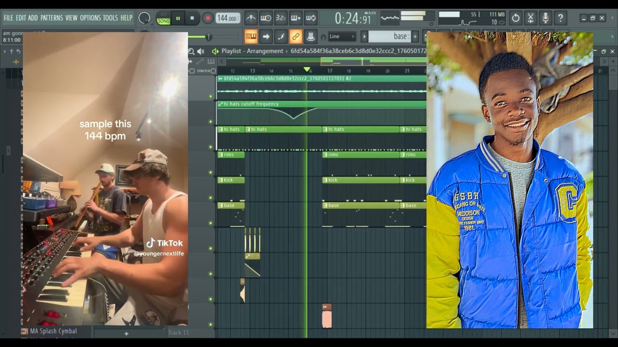Open the Line snap dropdown
618x347 pixels.
[x=342, y=37]
